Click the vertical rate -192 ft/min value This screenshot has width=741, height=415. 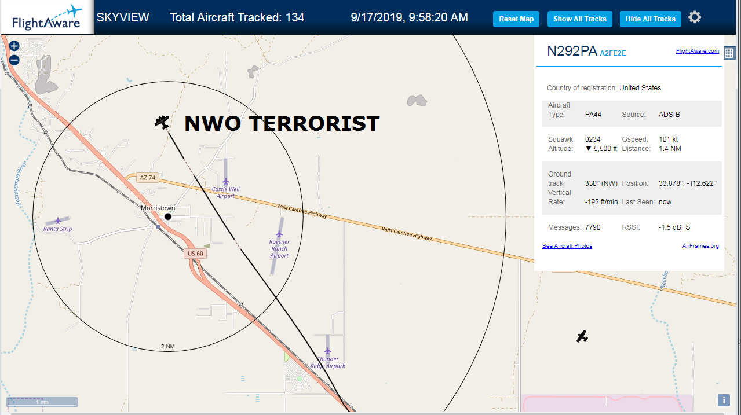[601, 202]
